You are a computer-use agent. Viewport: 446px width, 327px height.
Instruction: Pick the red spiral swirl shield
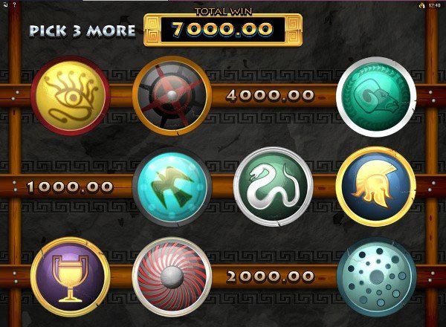click(x=172, y=276)
